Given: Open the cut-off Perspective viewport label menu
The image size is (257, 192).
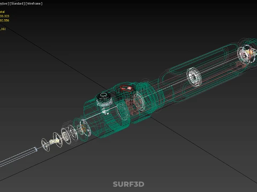Looking at the screenshot, I should point(4,4).
